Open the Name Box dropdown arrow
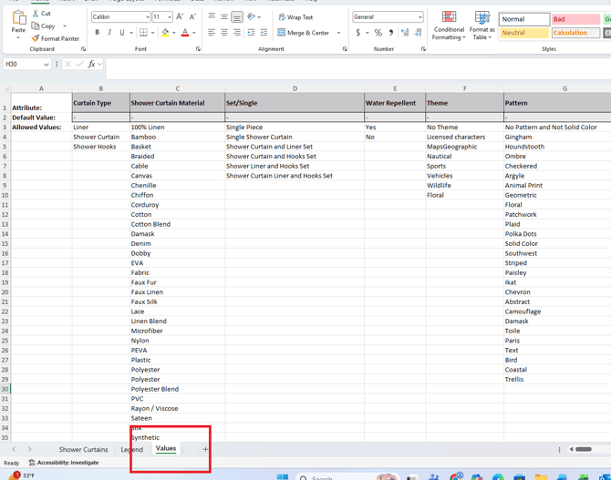The image size is (611, 480). pyautogui.click(x=47, y=65)
